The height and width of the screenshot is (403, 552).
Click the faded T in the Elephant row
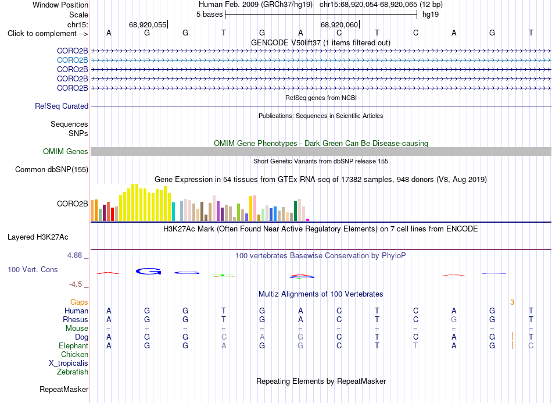pos(415,345)
